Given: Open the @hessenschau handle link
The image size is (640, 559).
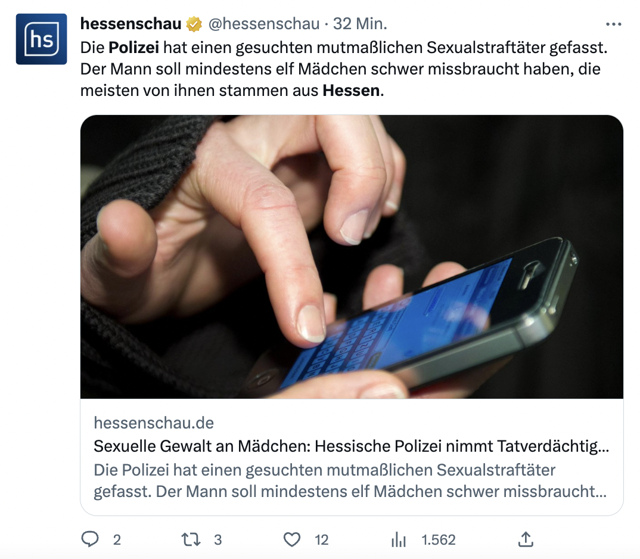Looking at the screenshot, I should coord(264,24).
